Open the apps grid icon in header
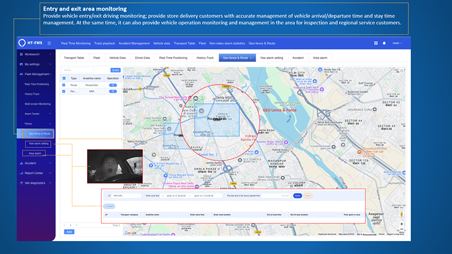This screenshot has height=254, width=452. tap(376, 43)
